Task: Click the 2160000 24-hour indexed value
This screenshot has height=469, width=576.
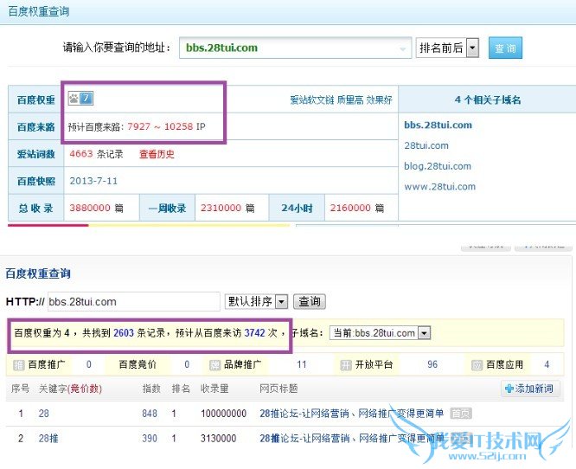Action: 350,208
